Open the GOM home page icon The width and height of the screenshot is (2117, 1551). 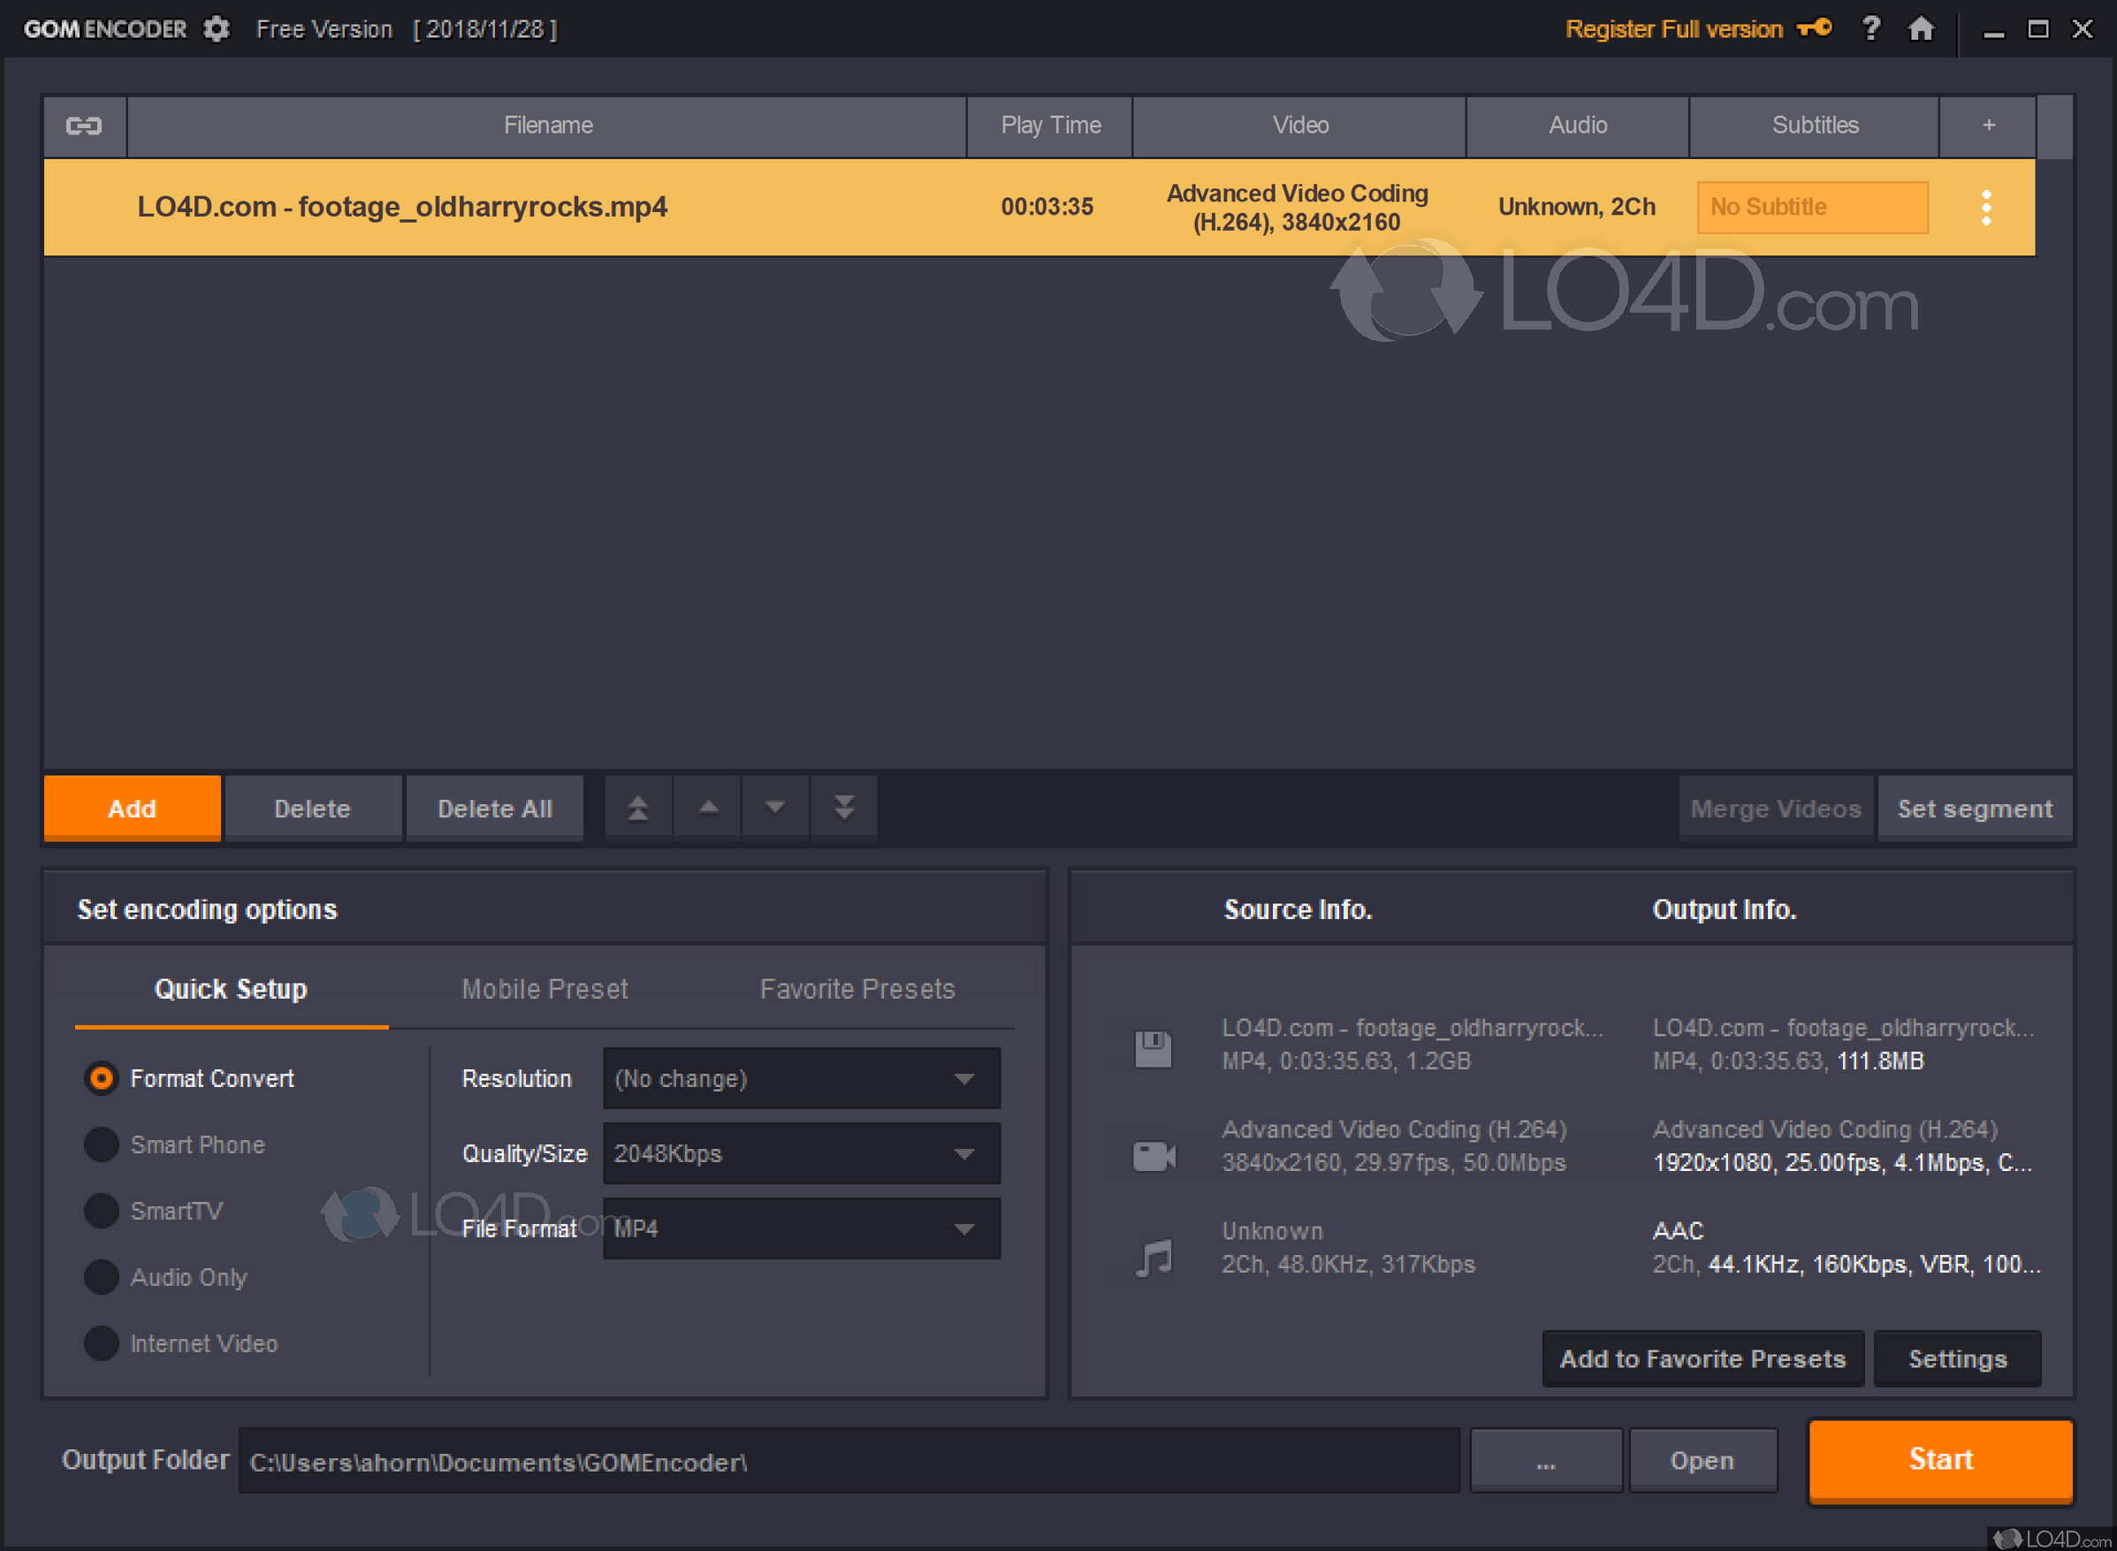click(1921, 29)
